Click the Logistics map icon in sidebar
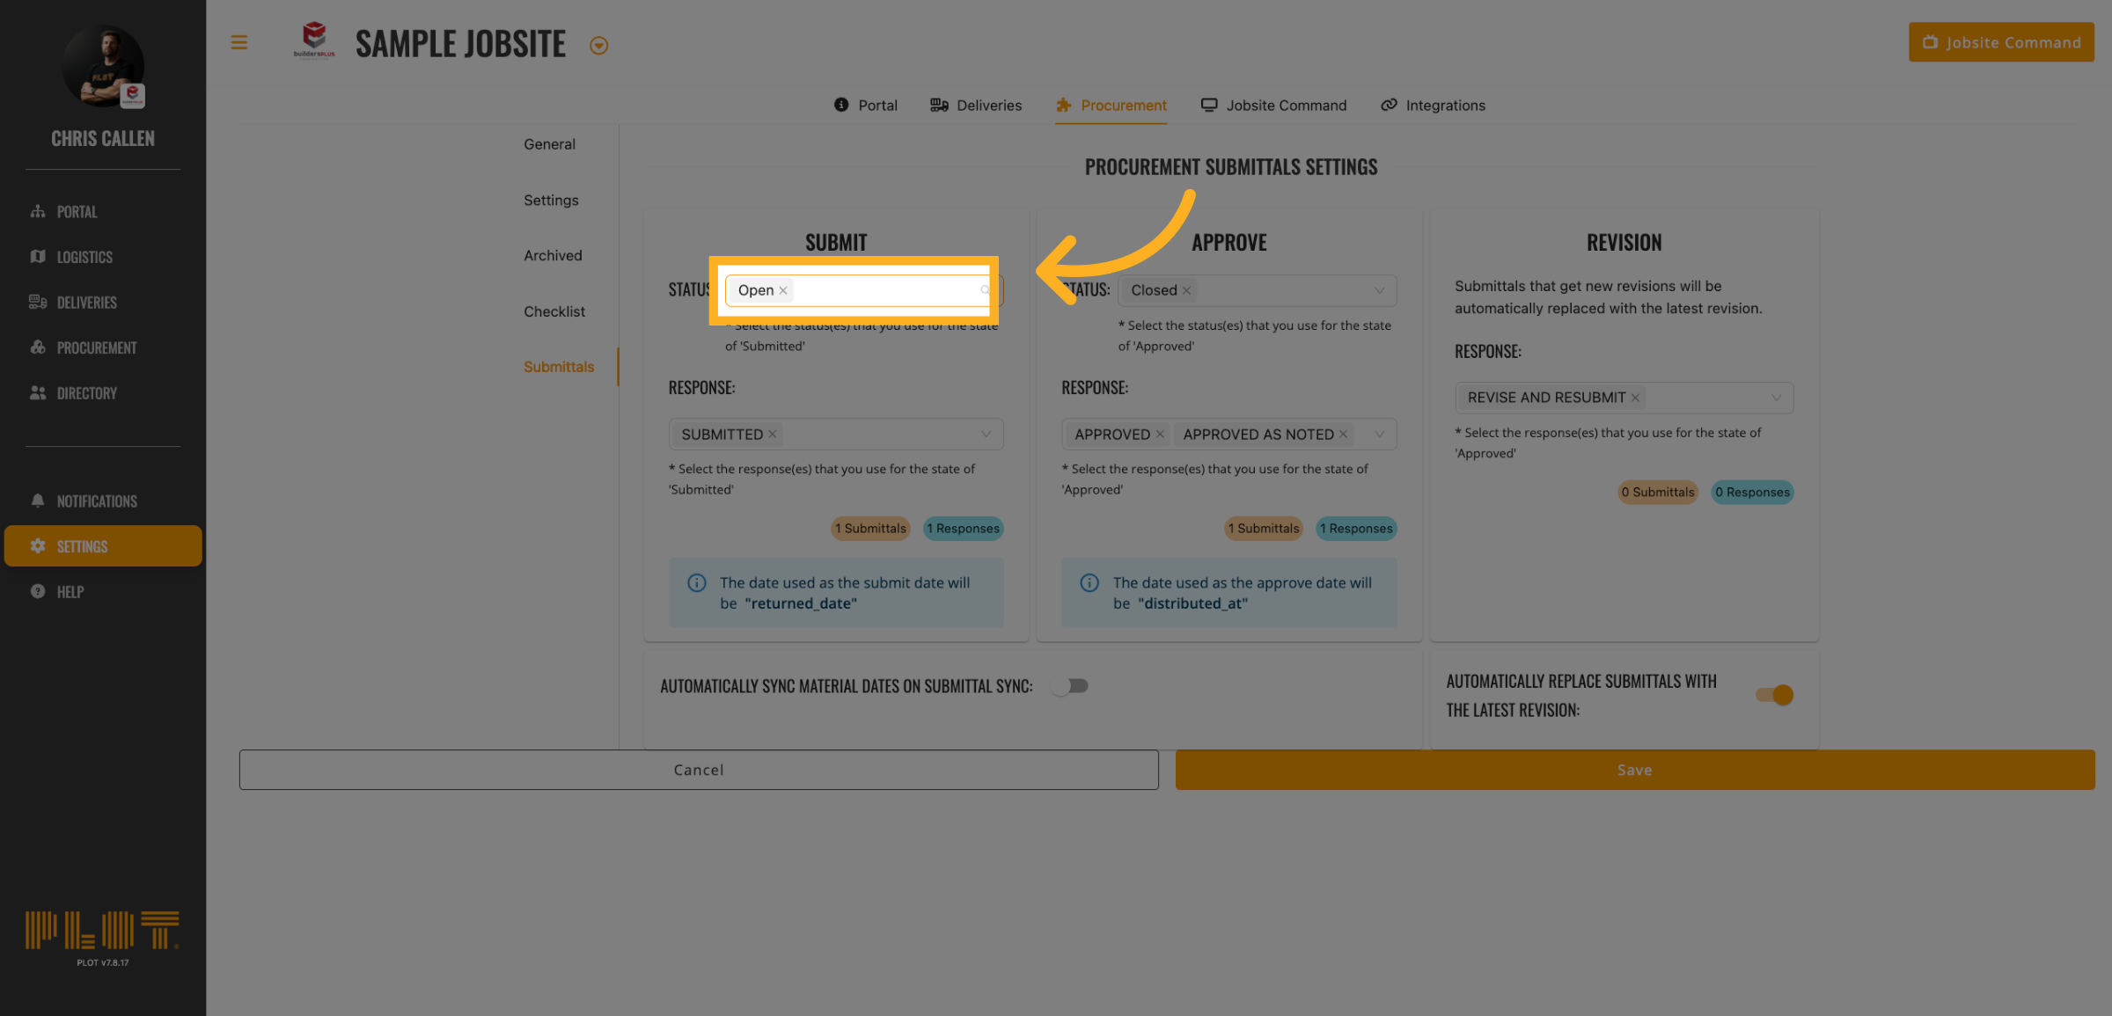 pos(38,257)
